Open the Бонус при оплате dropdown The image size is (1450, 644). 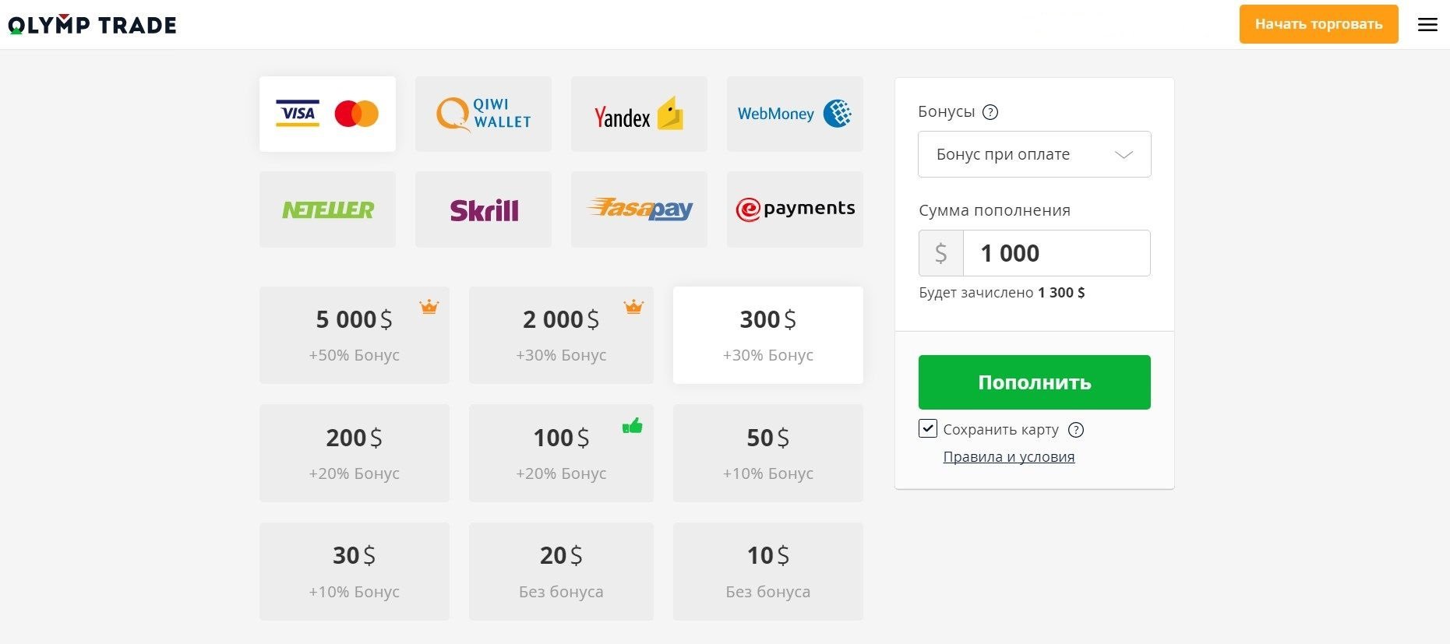(1034, 154)
